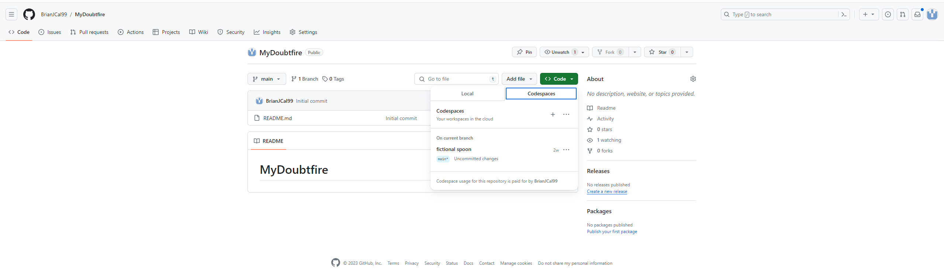Open the notifications inbox icon
This screenshot has height=271, width=944.
tap(917, 14)
